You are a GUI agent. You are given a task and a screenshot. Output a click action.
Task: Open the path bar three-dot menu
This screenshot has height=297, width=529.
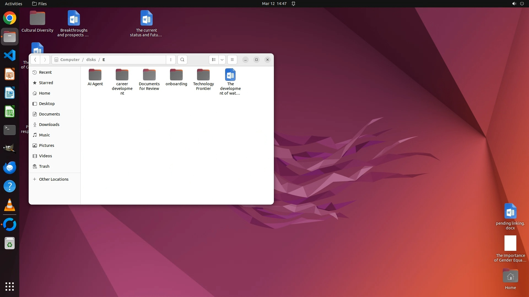click(171, 60)
